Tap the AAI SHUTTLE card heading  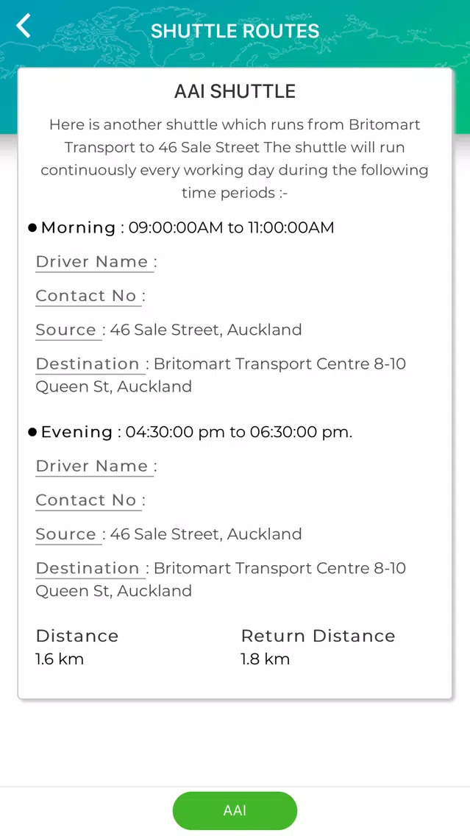(235, 91)
